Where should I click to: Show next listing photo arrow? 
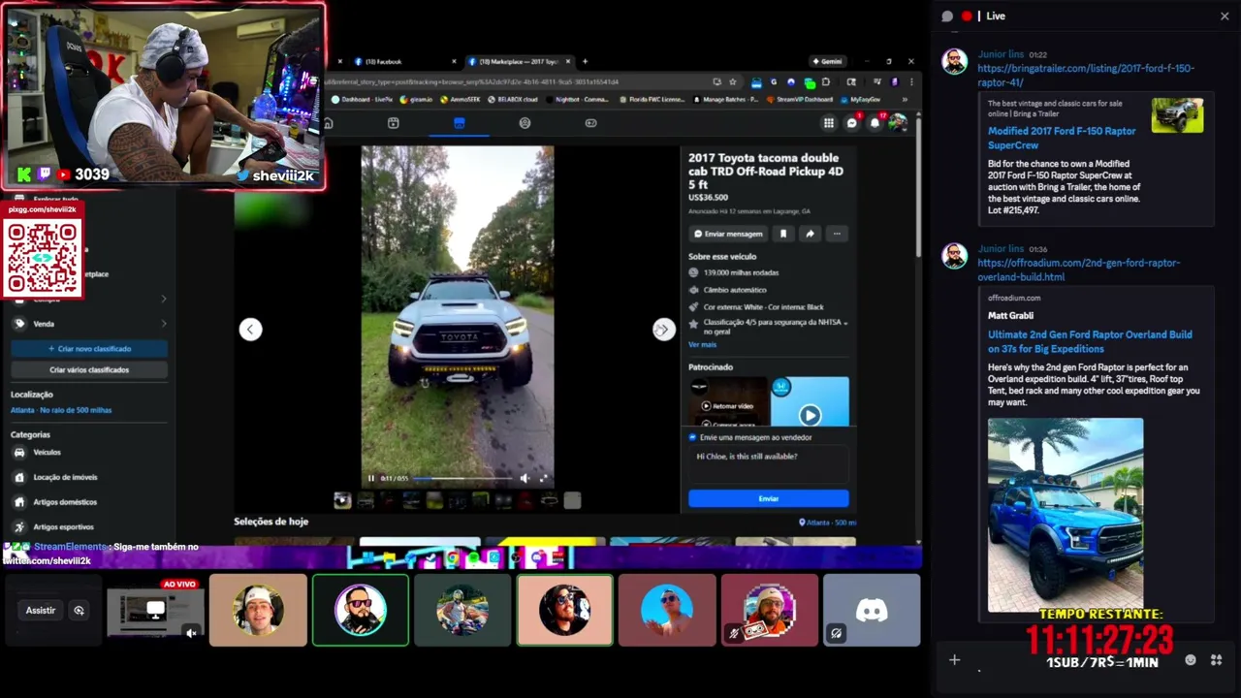tap(663, 330)
